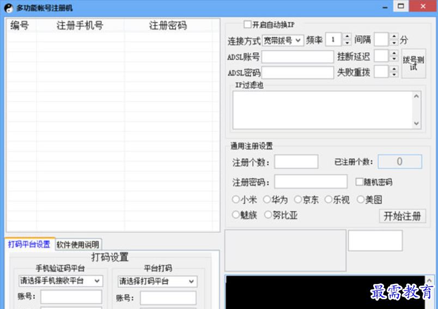
Task: Decrease the 间隔 minutes spinner
Action: pyautogui.click(x=394, y=43)
